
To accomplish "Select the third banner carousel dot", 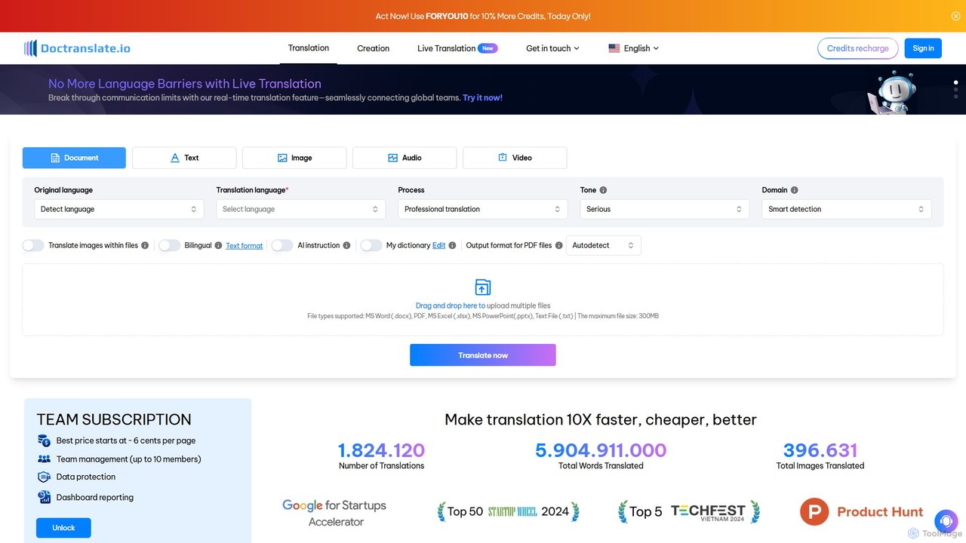I will [955, 97].
